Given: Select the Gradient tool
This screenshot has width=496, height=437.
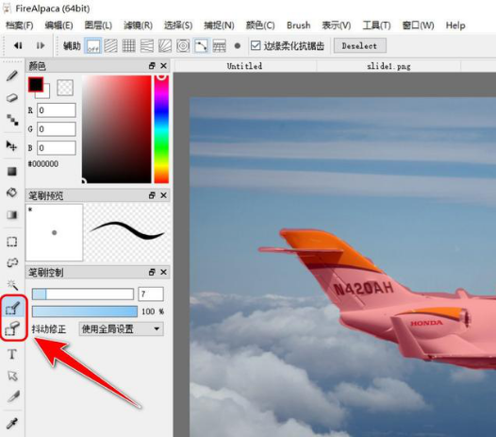Looking at the screenshot, I should 12,214.
